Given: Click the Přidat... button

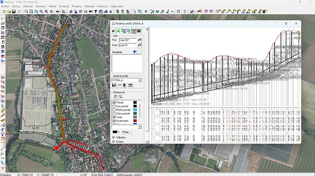Looking at the screenshot, I should click(126, 132).
